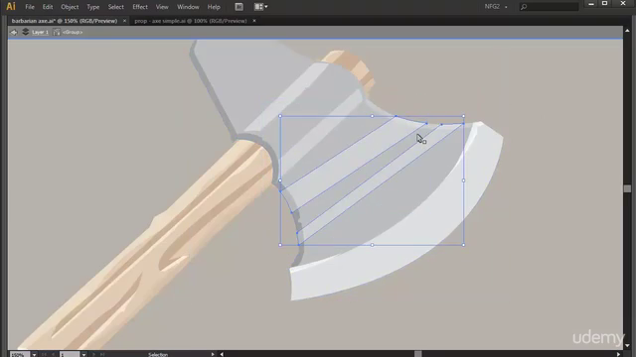
Task: Open the Type menu
Action: [92, 7]
